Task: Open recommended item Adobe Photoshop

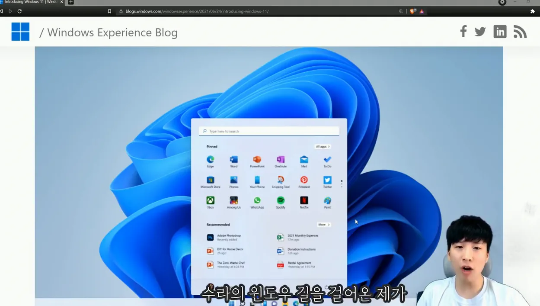Action: pyautogui.click(x=224, y=237)
